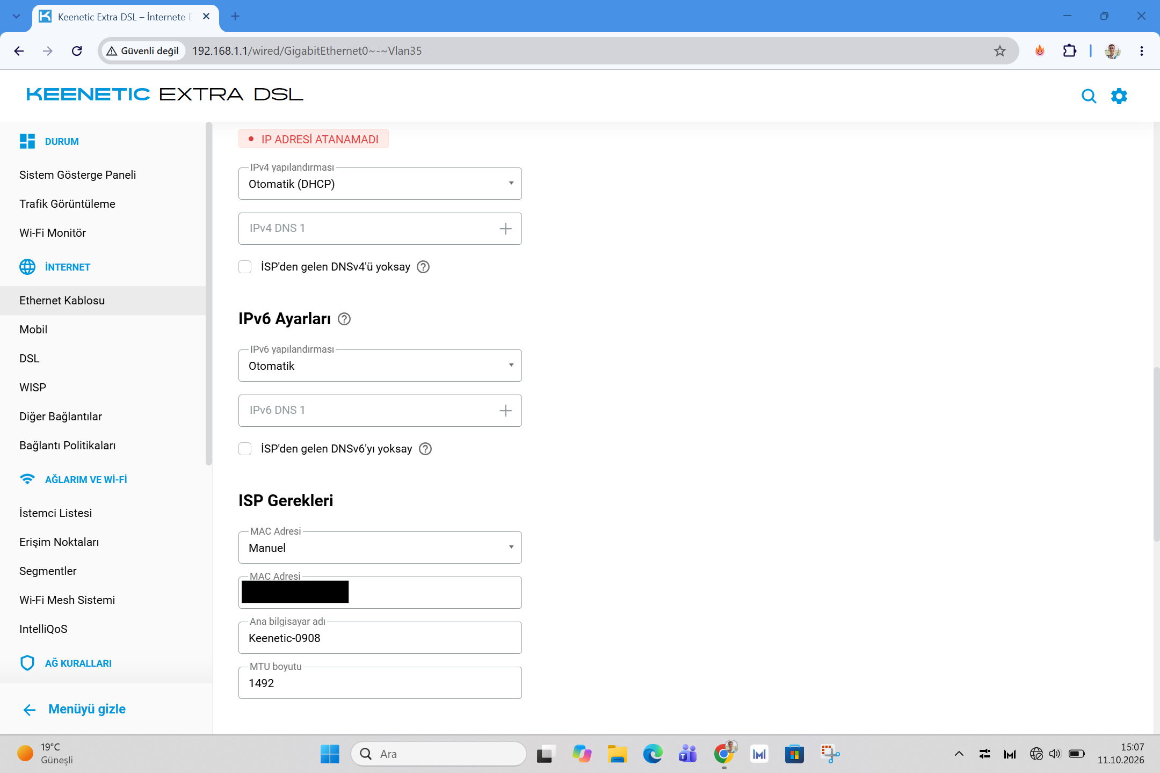Open the IPv6 yapılandırması dropdown
The width and height of the screenshot is (1160, 773).
tap(380, 366)
